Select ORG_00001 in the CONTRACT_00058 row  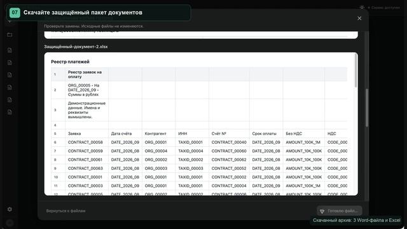[158, 142]
